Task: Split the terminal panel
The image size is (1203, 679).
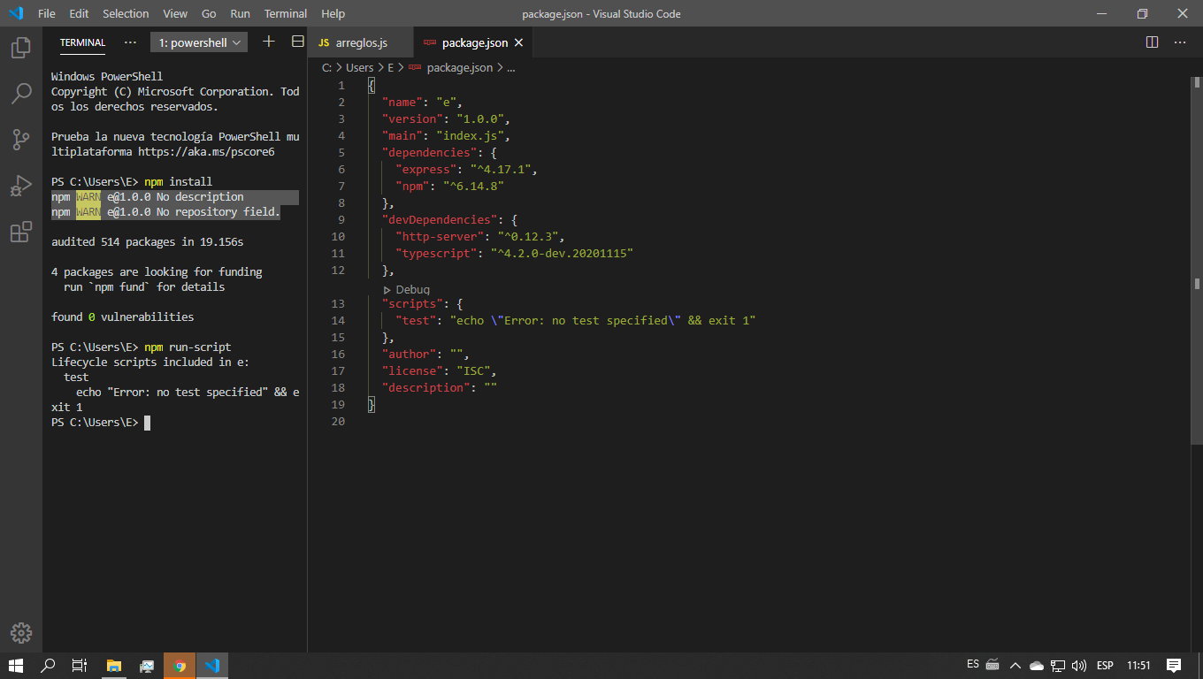Action: click(298, 42)
